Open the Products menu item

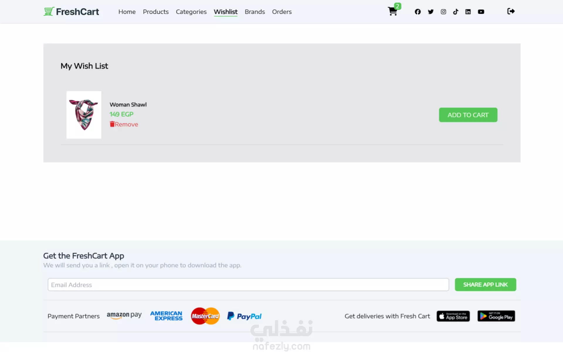coord(156,12)
